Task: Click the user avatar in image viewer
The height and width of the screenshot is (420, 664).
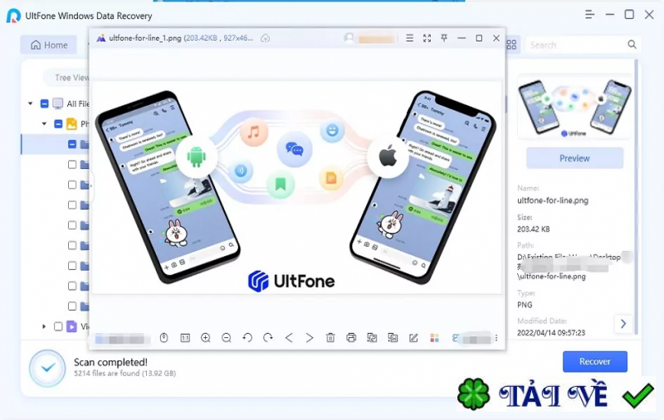Action: click(x=349, y=38)
